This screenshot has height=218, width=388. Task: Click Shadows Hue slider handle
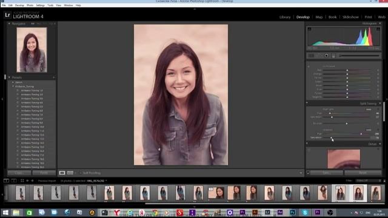(361, 134)
